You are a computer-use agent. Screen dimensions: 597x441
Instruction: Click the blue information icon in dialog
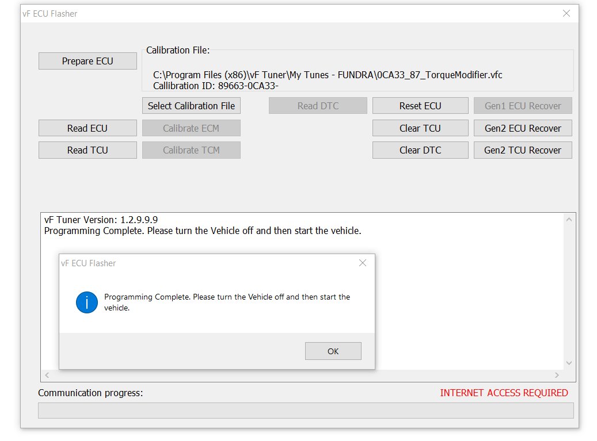click(87, 302)
